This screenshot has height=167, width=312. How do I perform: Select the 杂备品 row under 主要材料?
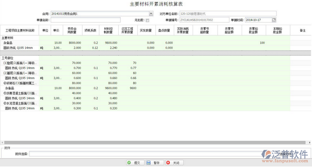[x=9, y=43]
